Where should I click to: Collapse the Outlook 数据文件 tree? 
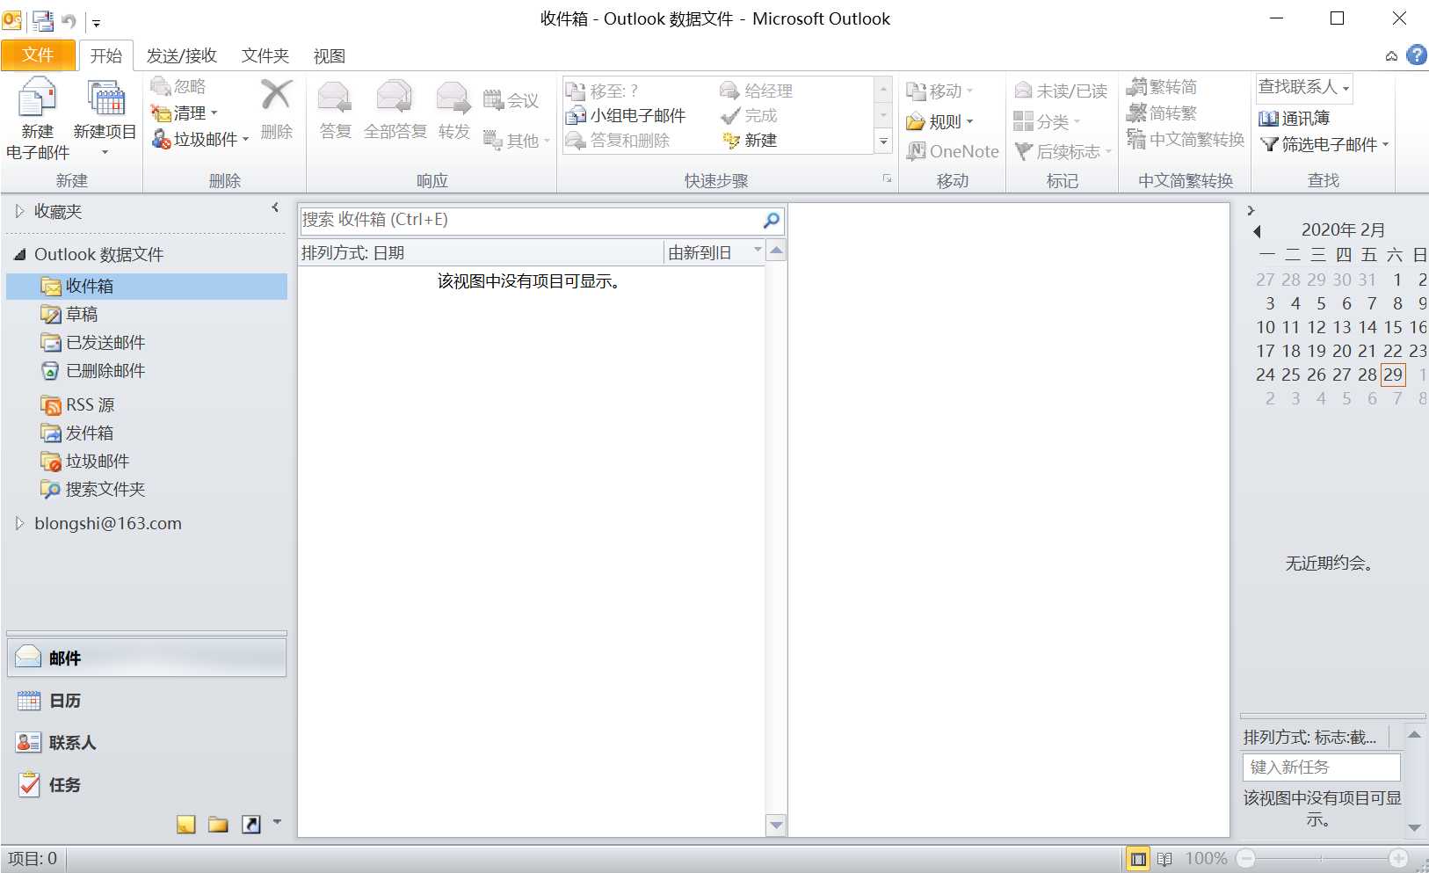(19, 255)
